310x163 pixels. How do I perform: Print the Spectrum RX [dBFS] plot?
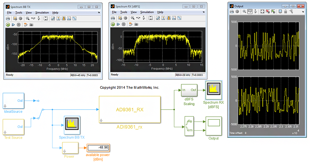(x=113, y=18)
